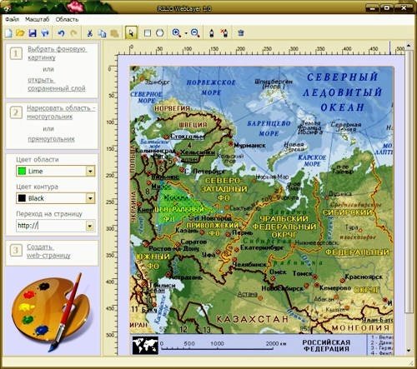Click the 'Мурманск' city label on map
Screen dimensions: 417x369
tap(249, 145)
